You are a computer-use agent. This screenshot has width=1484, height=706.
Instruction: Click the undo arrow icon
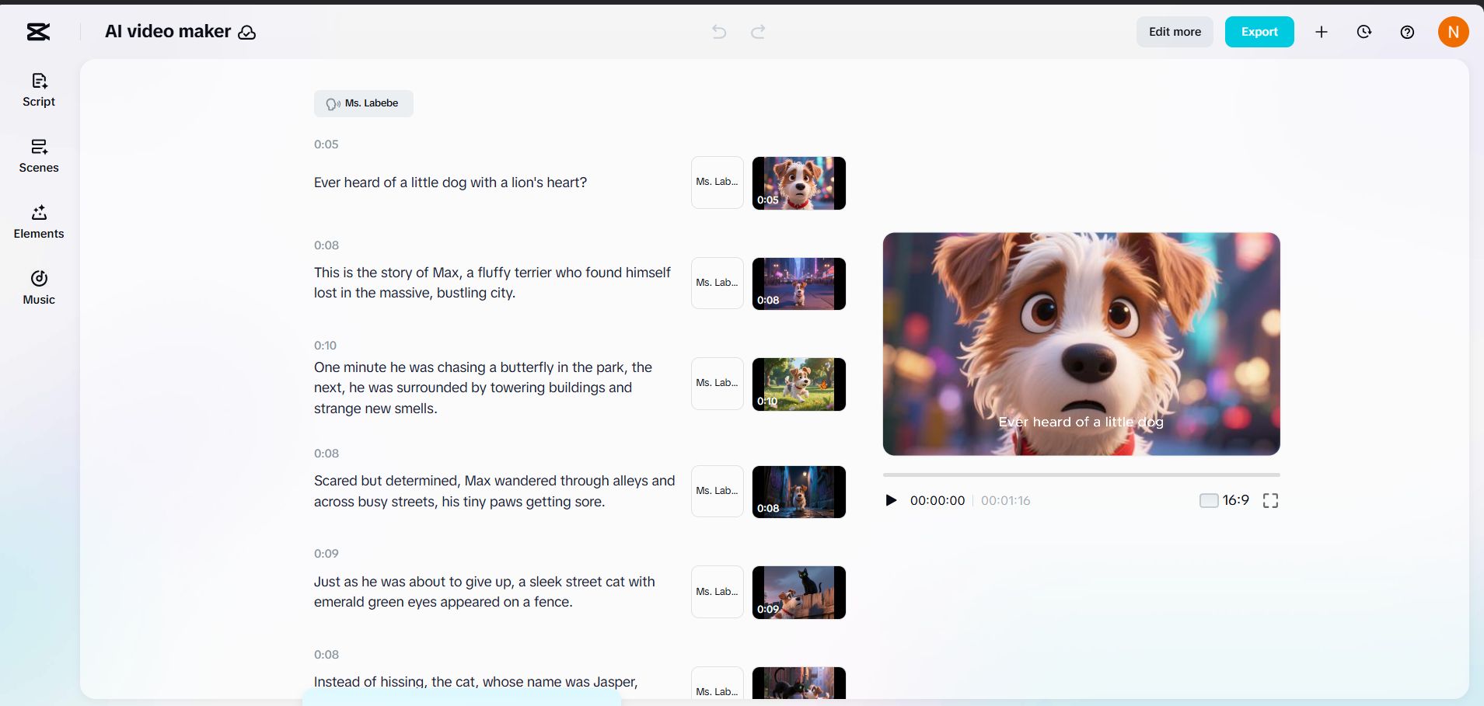719,32
